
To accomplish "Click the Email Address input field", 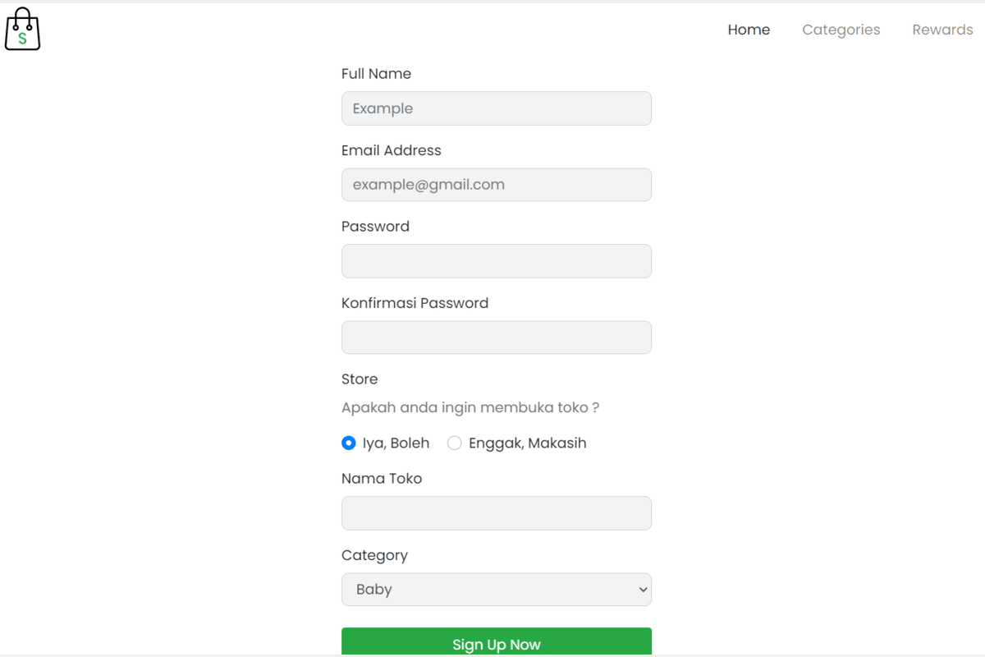I will point(496,185).
